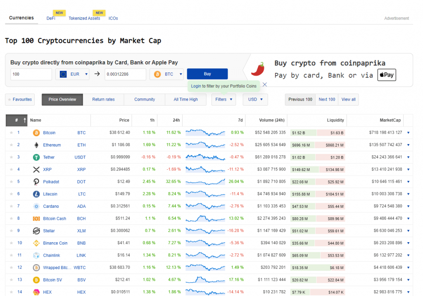Click Bitcoin's 7d sparkline chart
This screenshot has width=423, height=296.
tap(205, 133)
